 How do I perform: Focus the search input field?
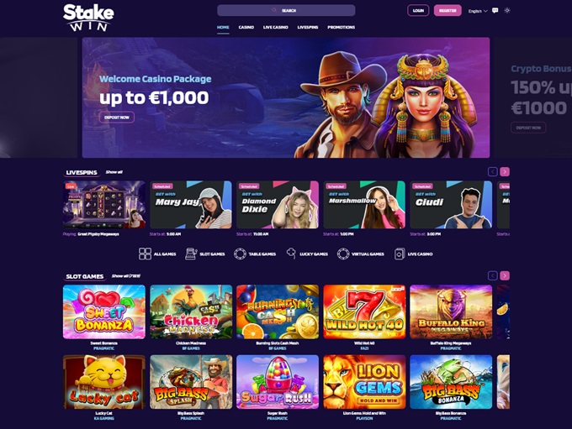point(286,11)
